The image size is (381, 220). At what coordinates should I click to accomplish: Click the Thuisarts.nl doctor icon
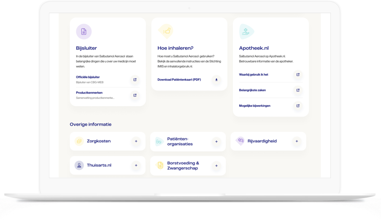(79, 165)
